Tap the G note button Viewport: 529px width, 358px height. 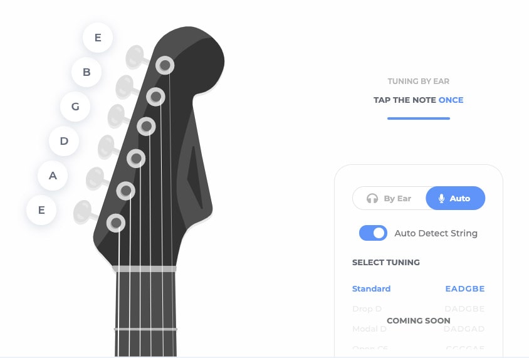coord(75,107)
